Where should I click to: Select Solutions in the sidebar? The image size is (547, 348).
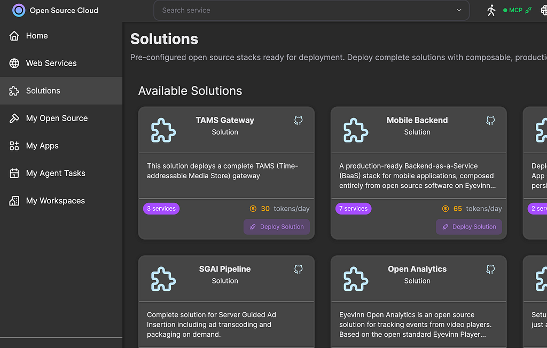point(61,91)
